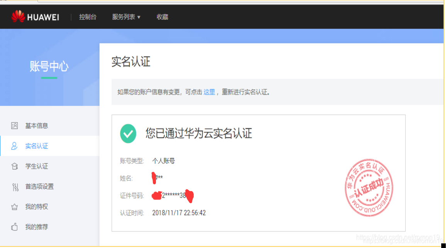Open the 收藏 favorites menu
Viewport: 447px width, 248px height.
point(162,17)
